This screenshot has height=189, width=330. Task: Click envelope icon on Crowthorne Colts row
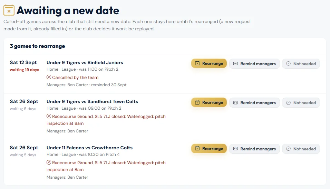point(235,149)
